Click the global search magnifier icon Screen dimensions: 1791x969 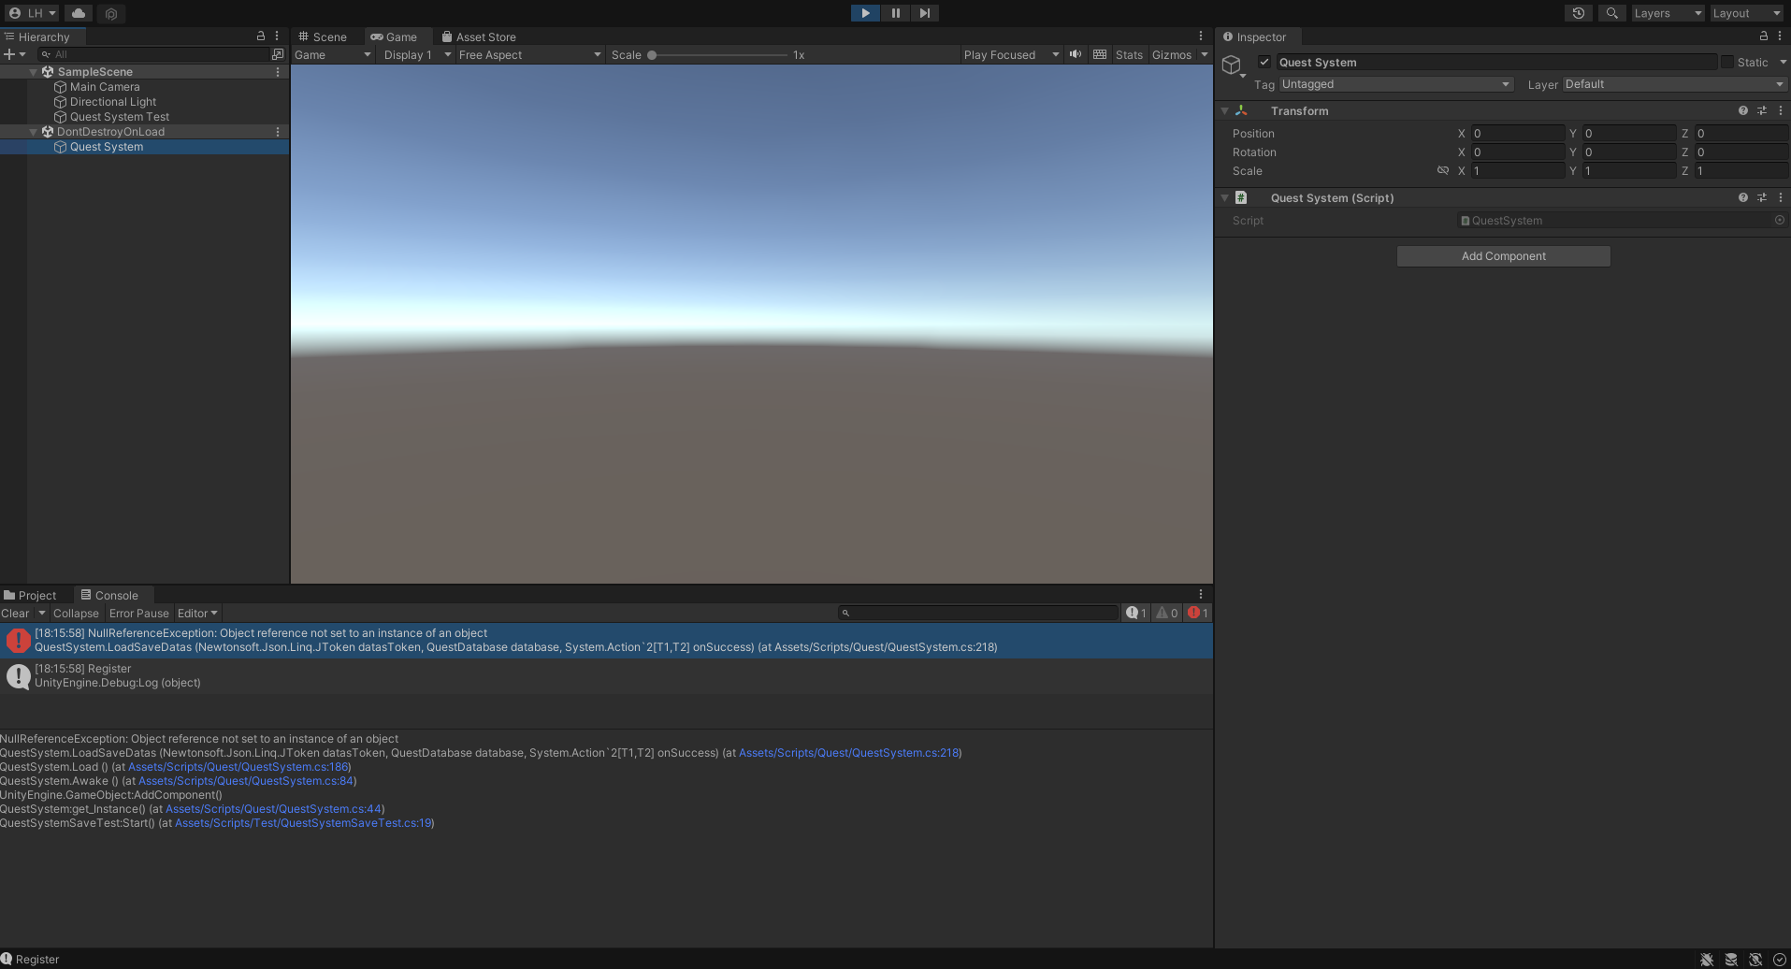pos(1611,13)
